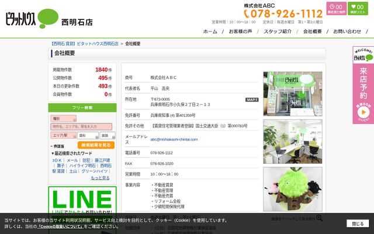Click the 土山 search keyword
The width and height of the screenshot is (374, 234).
click(73, 171)
